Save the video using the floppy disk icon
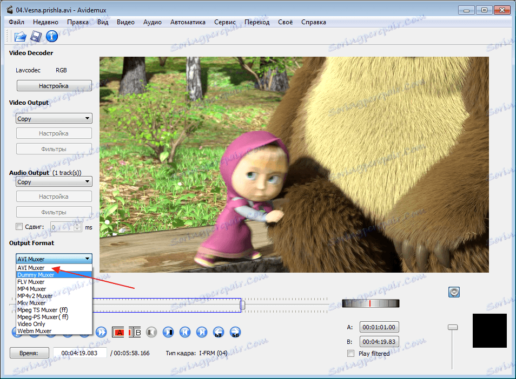The image size is (516, 379). click(36, 36)
